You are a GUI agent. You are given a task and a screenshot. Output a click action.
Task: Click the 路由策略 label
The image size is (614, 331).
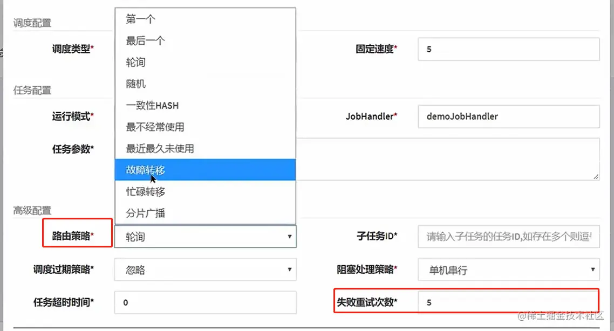click(73, 236)
